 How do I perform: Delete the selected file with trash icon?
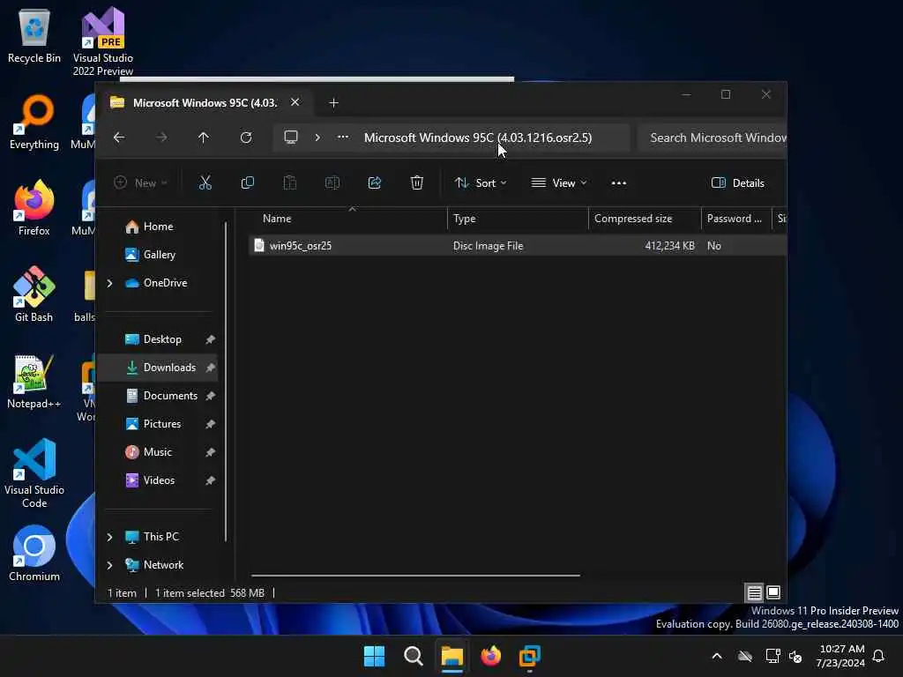(x=417, y=183)
